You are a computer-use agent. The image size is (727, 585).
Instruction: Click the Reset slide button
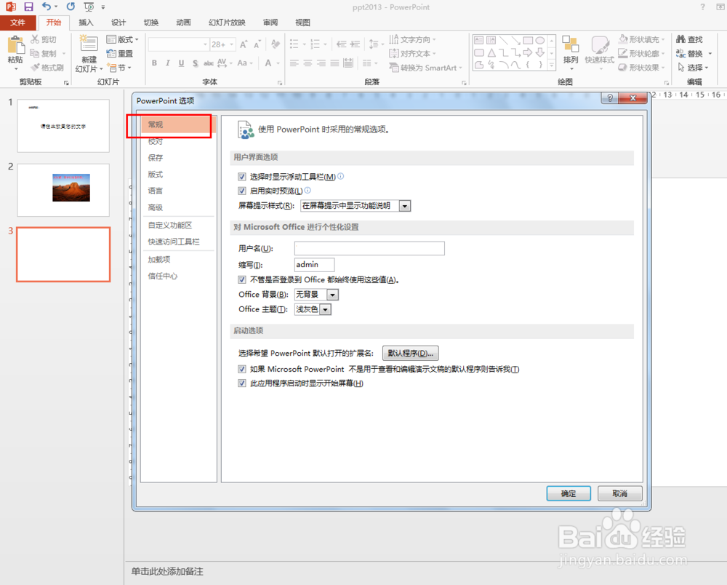(120, 53)
